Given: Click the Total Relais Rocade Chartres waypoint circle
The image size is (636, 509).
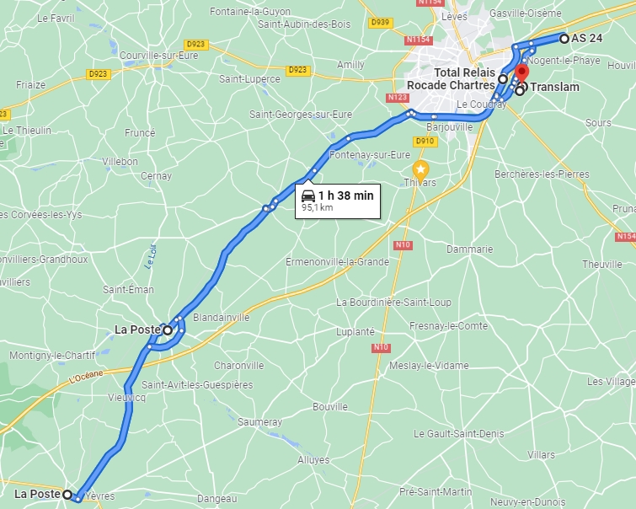Looking at the screenshot, I should (x=503, y=78).
